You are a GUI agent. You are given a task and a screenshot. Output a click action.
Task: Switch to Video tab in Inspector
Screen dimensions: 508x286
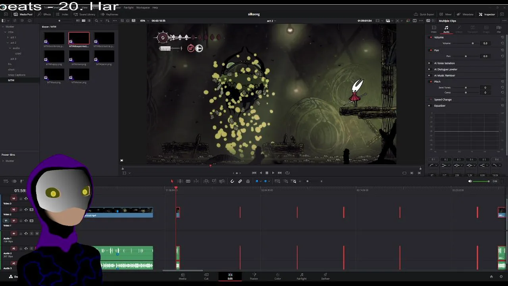click(434, 29)
